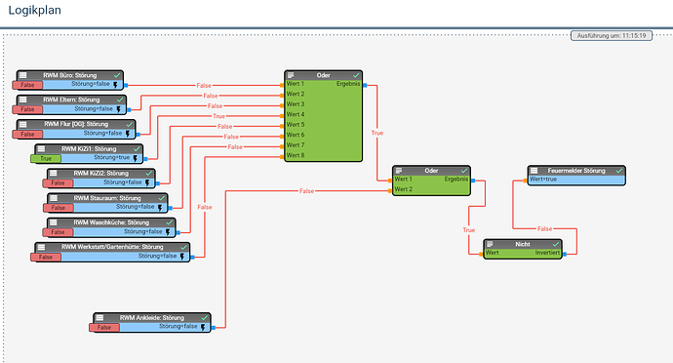Click the Störung=true label on RWM KiZi1
673x363 pixels.
[x=111, y=158]
